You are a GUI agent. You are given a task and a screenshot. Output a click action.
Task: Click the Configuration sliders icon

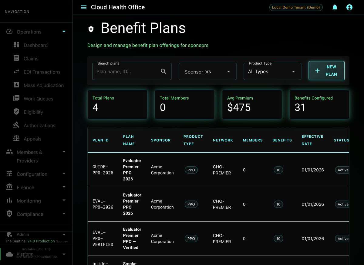pos(9,174)
